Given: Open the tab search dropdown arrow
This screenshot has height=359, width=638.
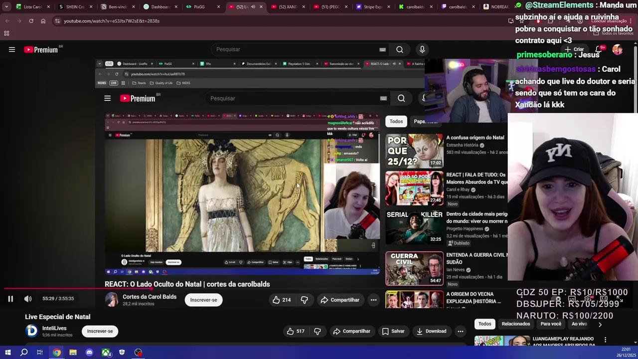Looking at the screenshot, I should tap(6, 7).
